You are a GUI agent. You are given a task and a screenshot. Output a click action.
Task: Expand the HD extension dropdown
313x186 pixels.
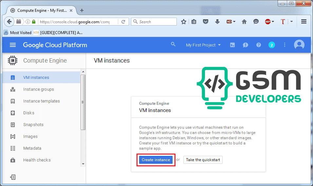234,21
